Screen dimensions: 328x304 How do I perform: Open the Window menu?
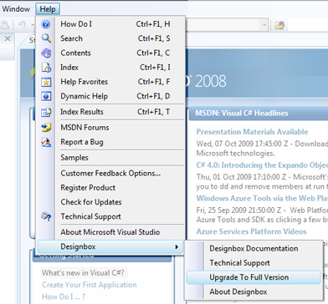point(16,9)
